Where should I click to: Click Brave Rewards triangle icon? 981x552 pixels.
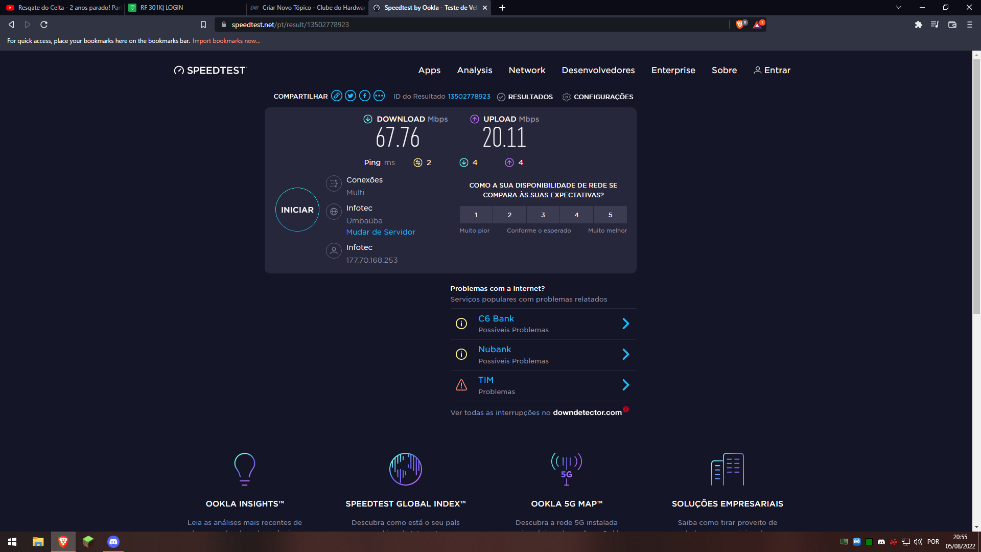coord(758,25)
